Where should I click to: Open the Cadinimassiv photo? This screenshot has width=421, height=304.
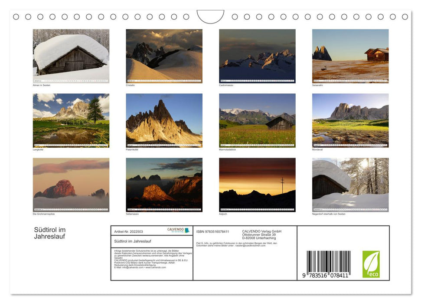(257, 56)
